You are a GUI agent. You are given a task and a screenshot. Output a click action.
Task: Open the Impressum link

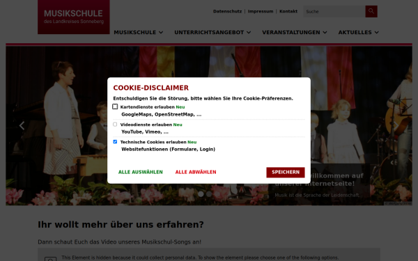point(261,11)
